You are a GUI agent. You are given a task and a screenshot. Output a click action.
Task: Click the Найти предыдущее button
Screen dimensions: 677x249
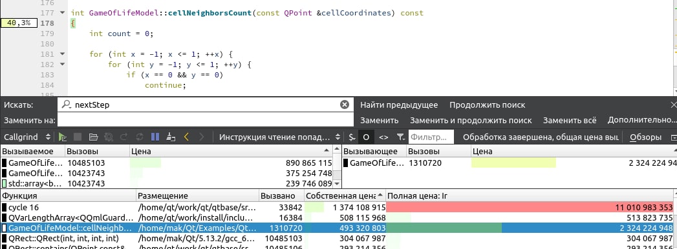(x=399, y=105)
